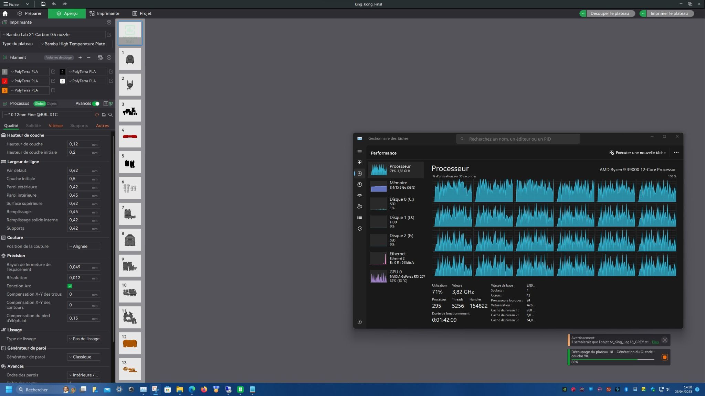Remove a filament with minus icon

click(x=89, y=57)
